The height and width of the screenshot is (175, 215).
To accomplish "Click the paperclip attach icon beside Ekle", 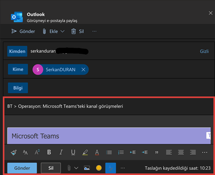I will pyautogui.click(x=44, y=31).
